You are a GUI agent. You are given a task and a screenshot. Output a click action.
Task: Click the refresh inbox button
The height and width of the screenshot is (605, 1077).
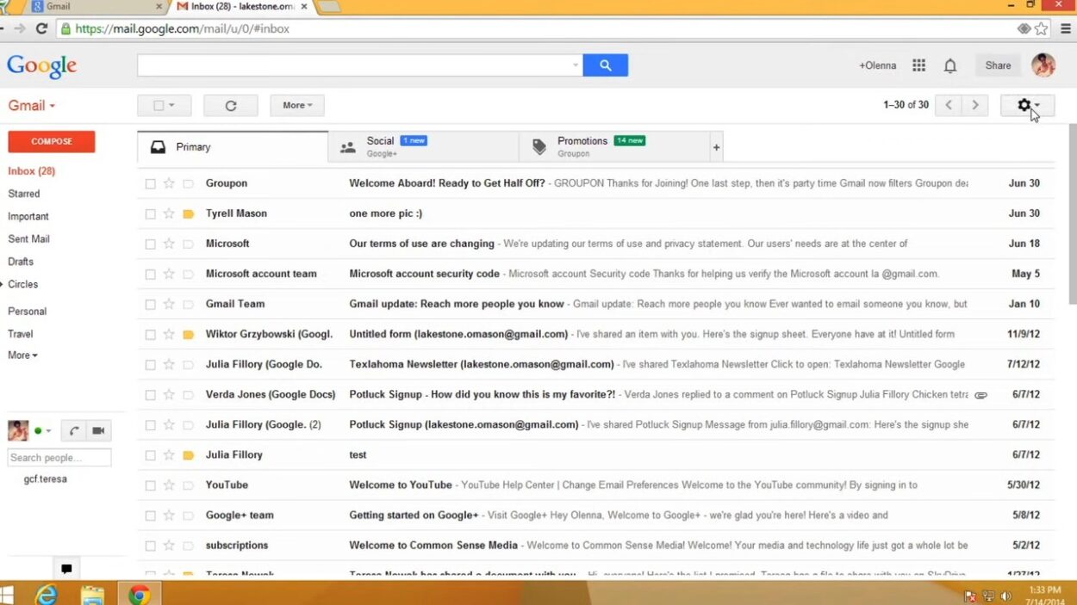click(231, 106)
